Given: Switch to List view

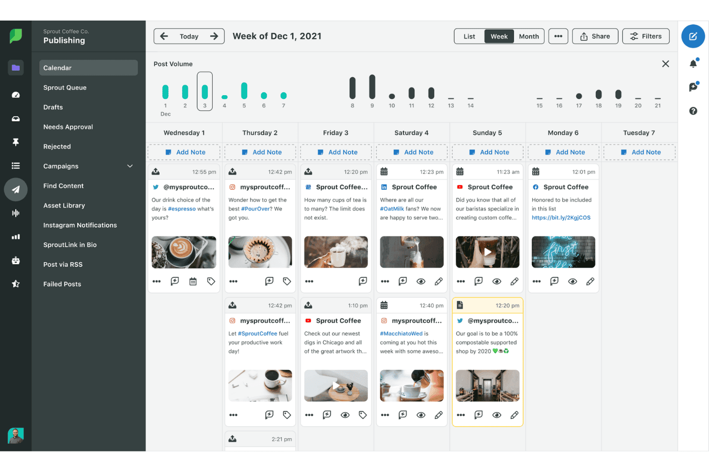Looking at the screenshot, I should pos(469,36).
